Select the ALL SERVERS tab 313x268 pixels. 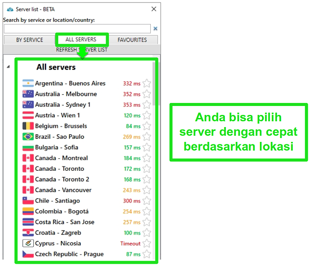click(81, 39)
